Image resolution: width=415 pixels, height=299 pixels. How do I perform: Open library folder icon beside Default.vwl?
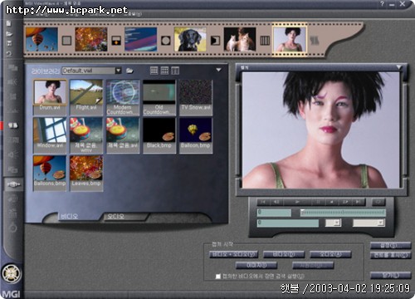129,71
